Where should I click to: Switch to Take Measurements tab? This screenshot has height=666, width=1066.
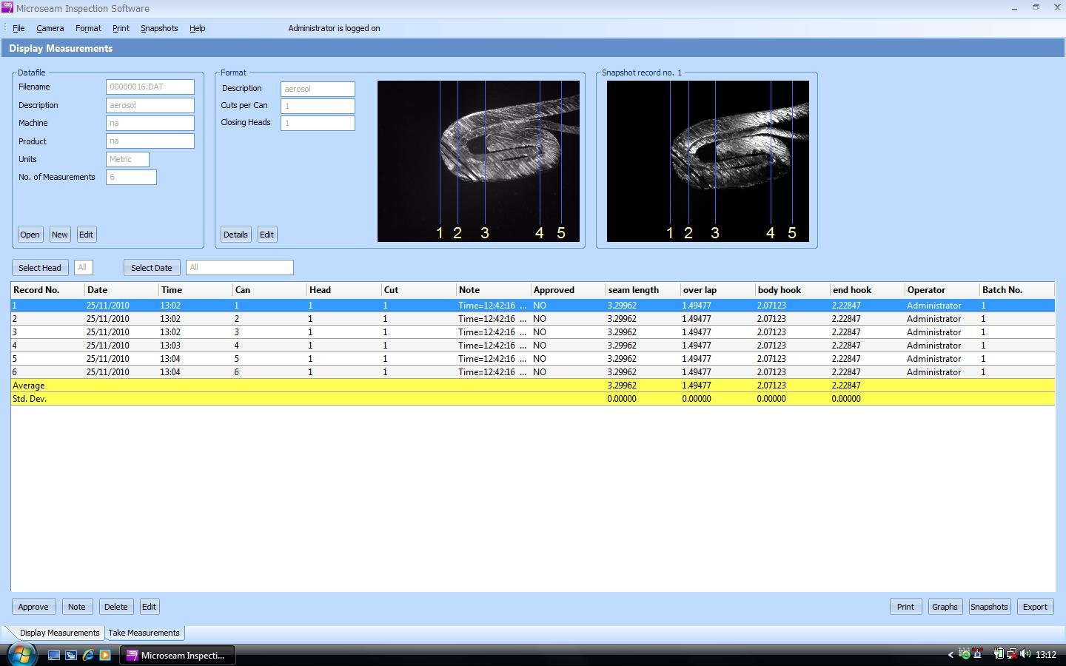click(144, 633)
